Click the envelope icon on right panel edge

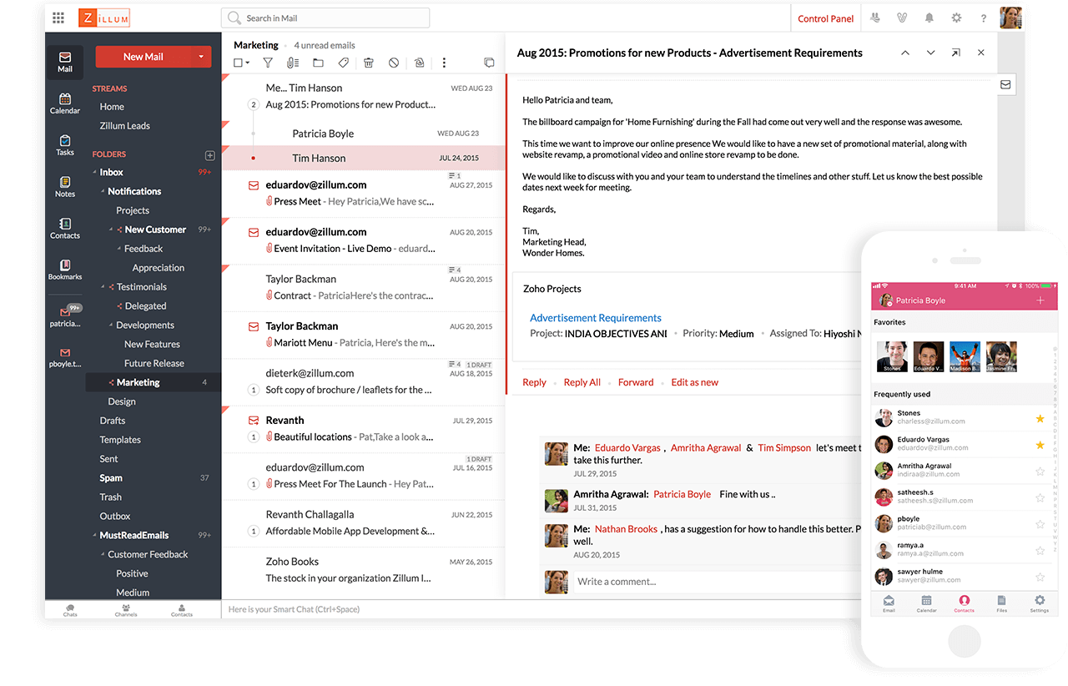pyautogui.click(x=1005, y=84)
